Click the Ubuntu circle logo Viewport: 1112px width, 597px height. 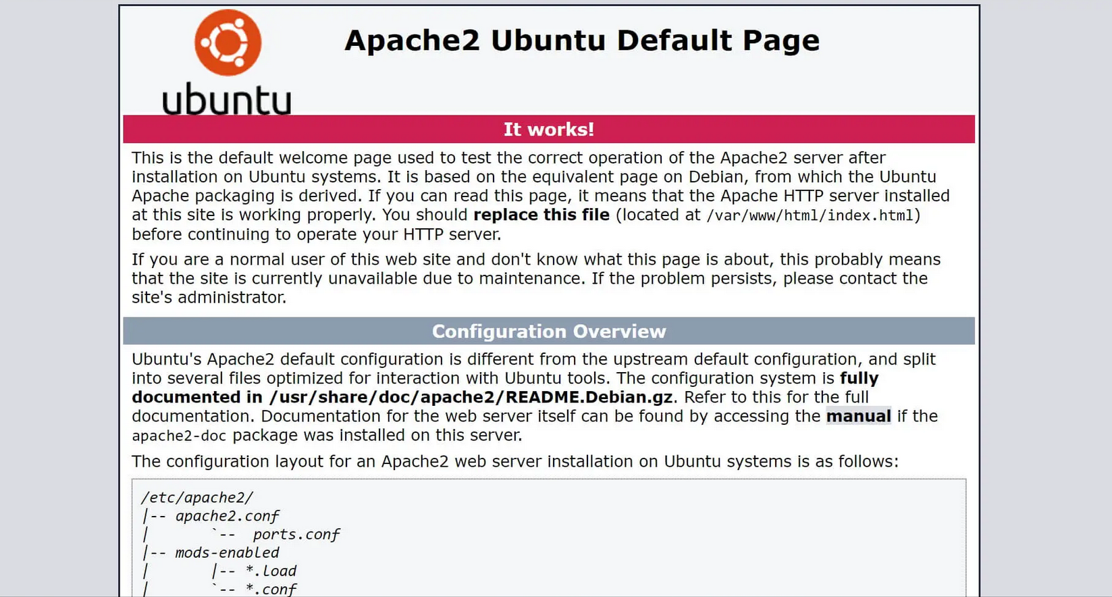228,42
